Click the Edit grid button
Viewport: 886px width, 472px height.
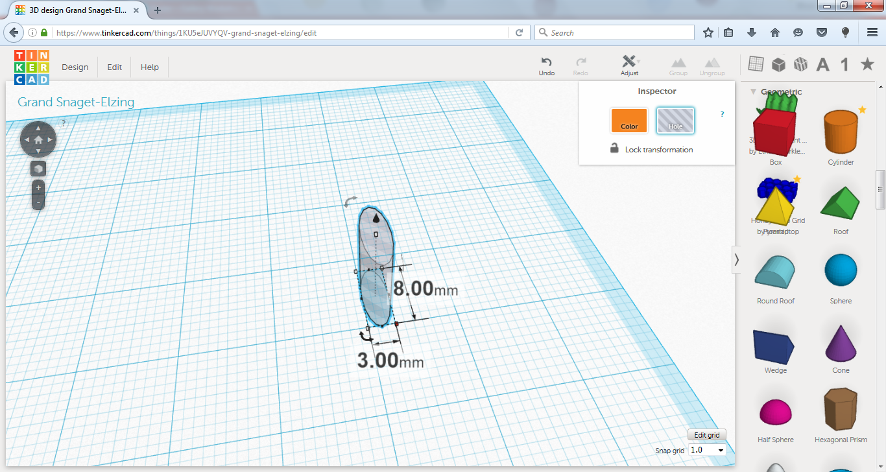[x=707, y=435]
